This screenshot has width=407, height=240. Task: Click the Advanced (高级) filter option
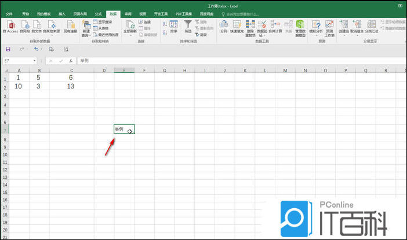pyautogui.click(x=201, y=35)
